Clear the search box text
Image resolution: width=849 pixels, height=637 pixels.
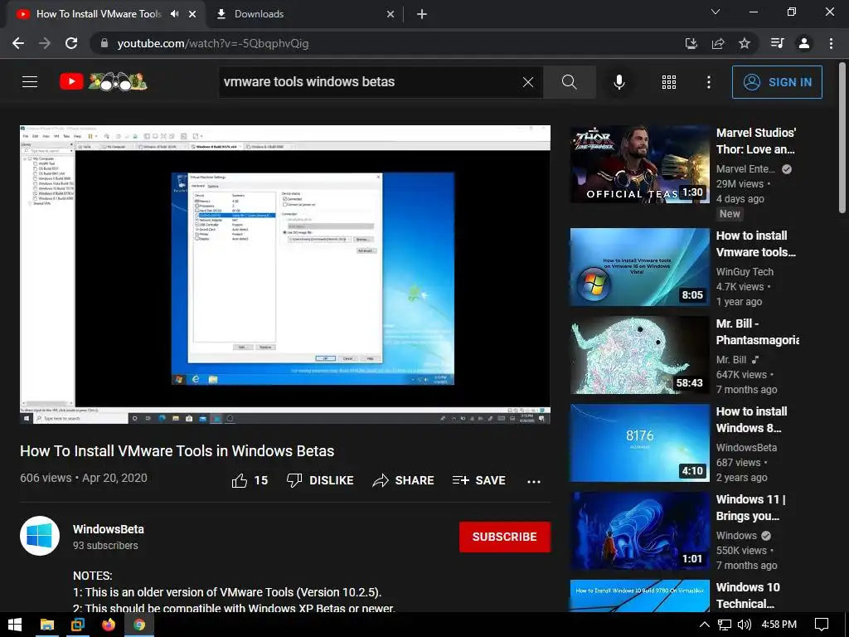528,82
